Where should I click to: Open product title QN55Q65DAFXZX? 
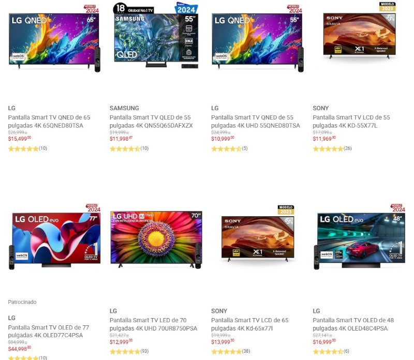pos(151,122)
